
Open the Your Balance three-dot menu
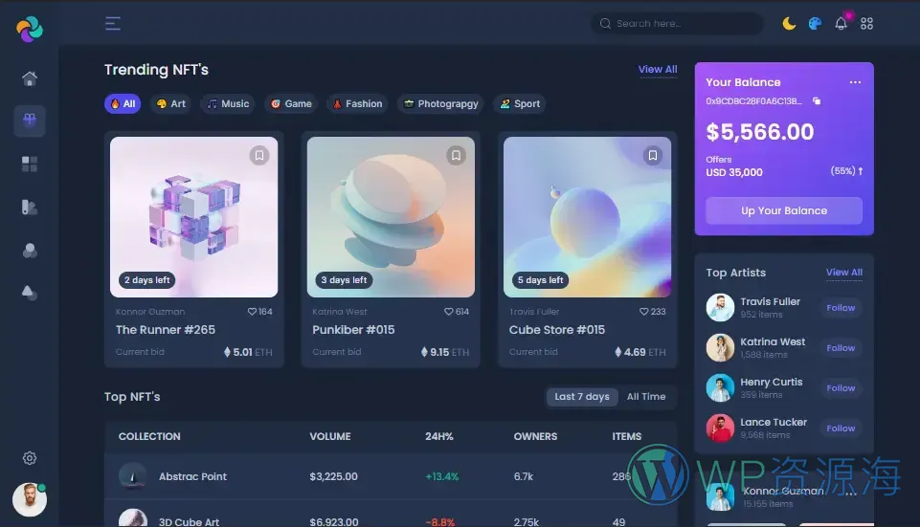point(855,82)
